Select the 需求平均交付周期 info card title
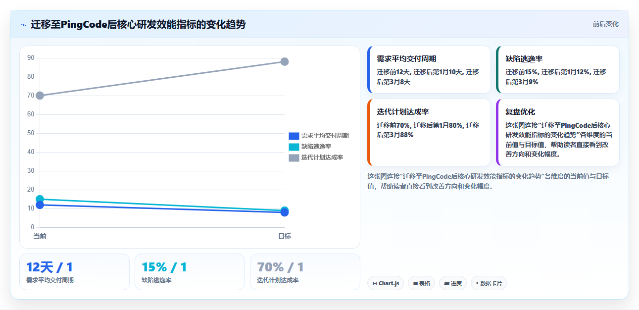The width and height of the screenshot is (639, 310). coord(406,58)
